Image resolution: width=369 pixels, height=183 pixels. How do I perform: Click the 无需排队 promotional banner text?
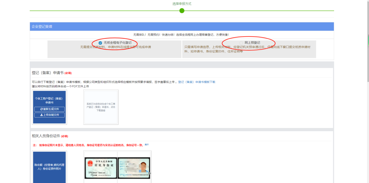click(x=181, y=35)
